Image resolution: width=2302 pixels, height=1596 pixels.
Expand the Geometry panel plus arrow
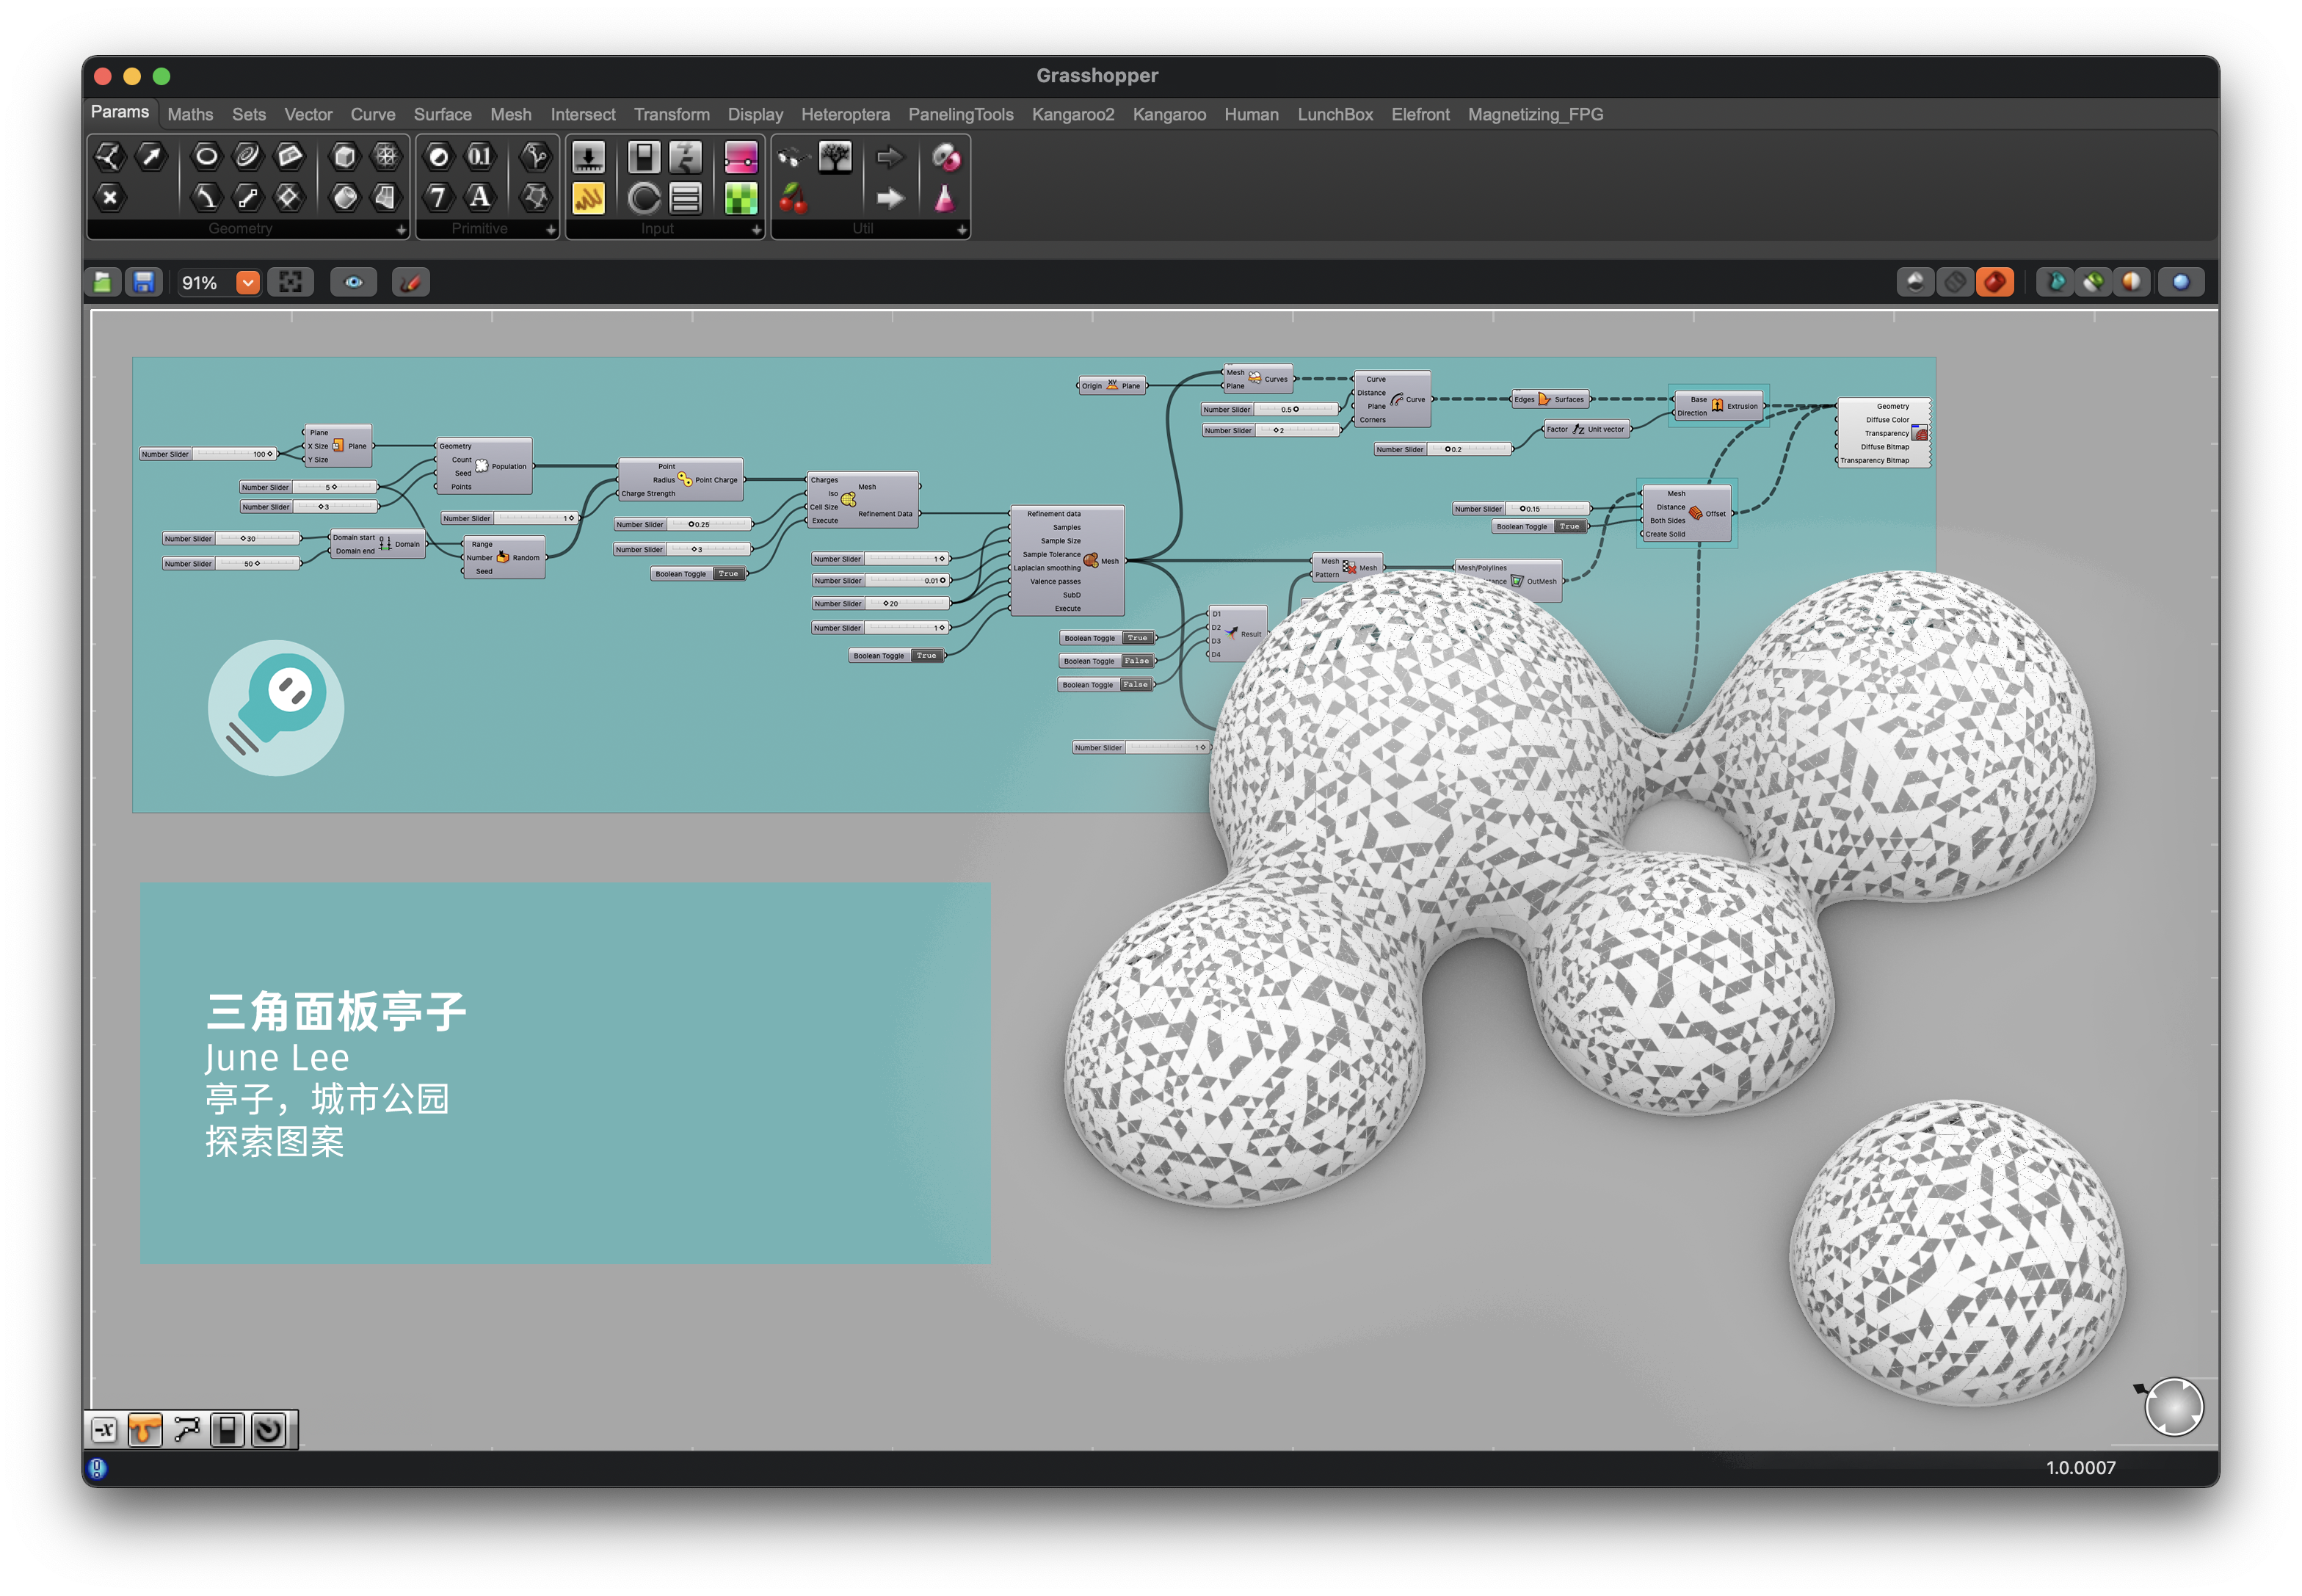coord(401,230)
